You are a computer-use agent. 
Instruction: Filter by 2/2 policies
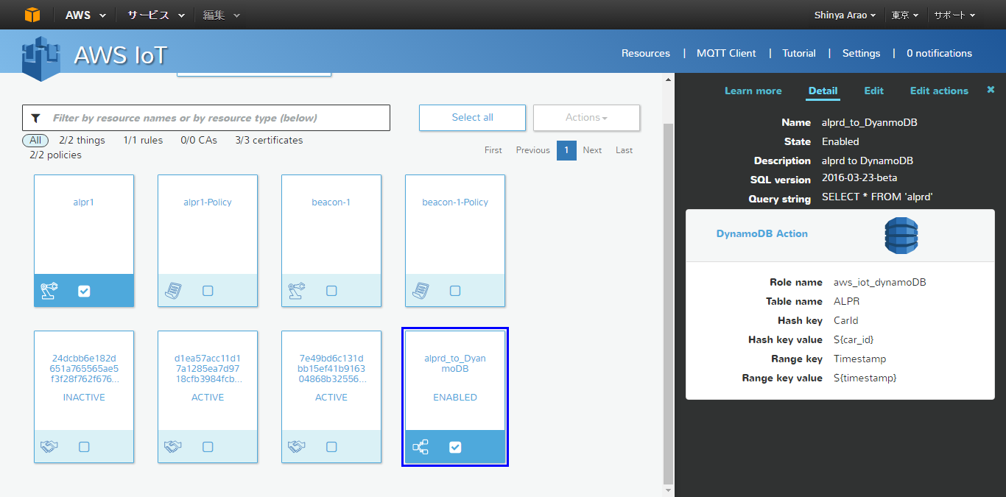click(55, 155)
